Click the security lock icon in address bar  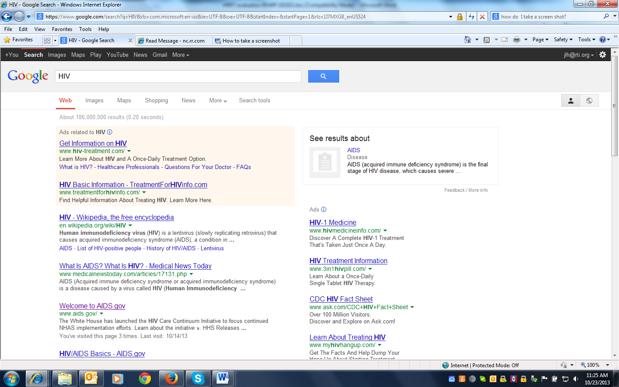pos(460,17)
